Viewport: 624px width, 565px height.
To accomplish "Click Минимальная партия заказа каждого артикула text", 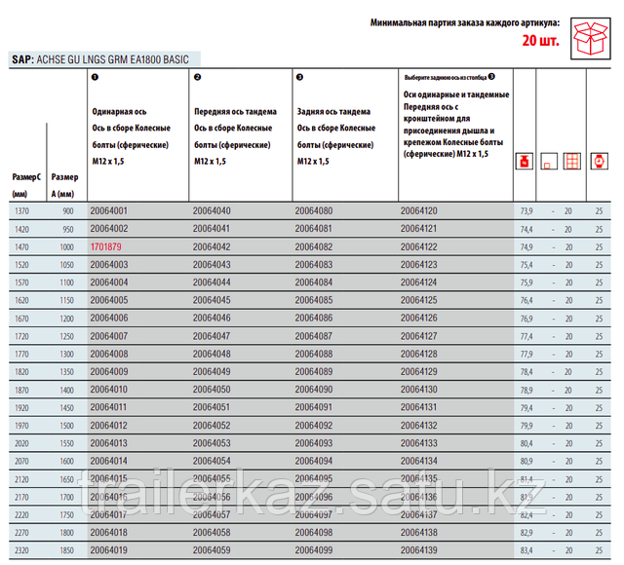I will tap(465, 23).
